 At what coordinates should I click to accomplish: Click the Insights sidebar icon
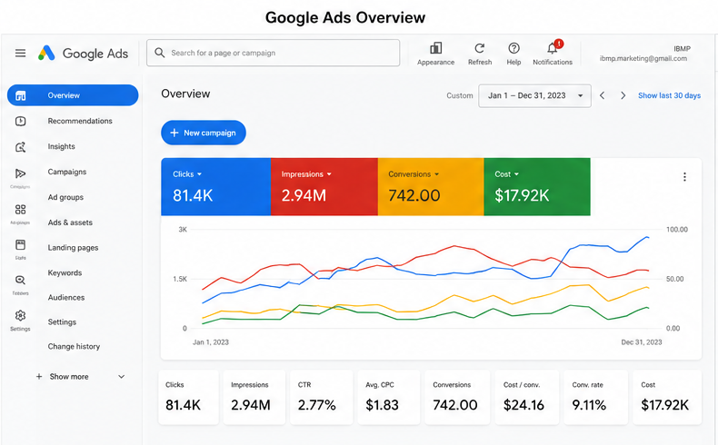(x=20, y=147)
